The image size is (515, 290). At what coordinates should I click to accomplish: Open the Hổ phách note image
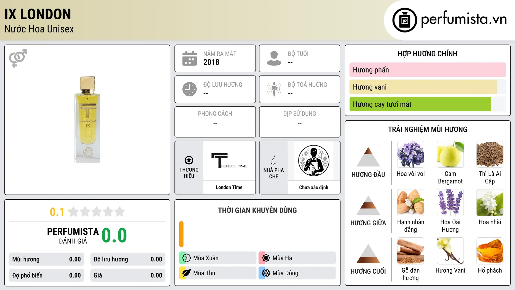(x=490, y=251)
